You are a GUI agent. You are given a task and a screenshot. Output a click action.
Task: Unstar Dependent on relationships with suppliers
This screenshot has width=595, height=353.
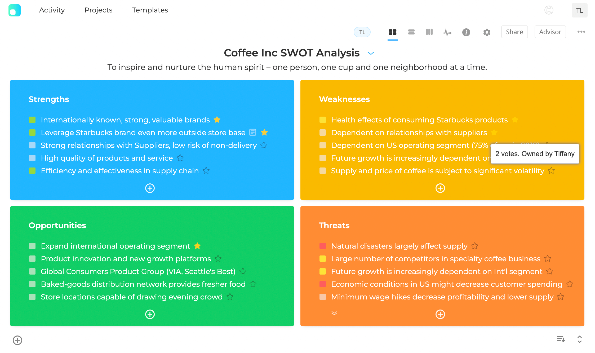[494, 132]
